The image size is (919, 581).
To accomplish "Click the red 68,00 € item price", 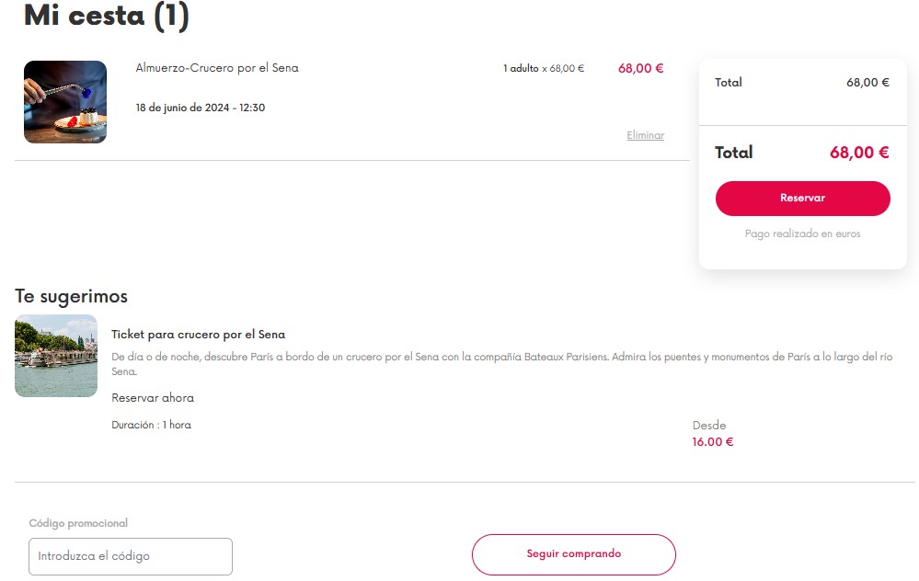I will [640, 68].
